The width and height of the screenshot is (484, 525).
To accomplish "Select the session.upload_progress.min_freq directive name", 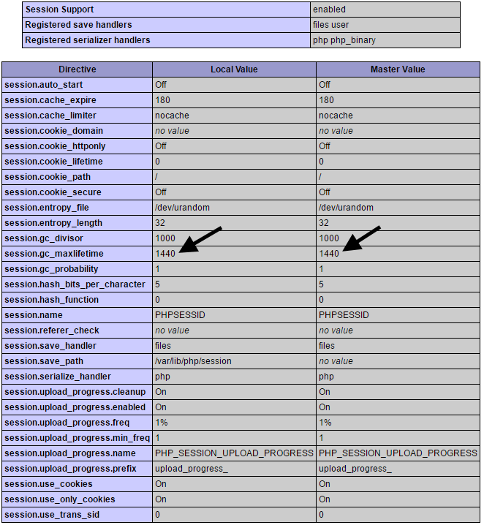I will pyautogui.click(x=77, y=438).
